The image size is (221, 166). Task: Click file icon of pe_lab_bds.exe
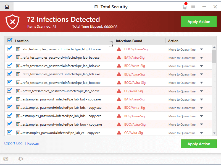click(x=17, y=74)
